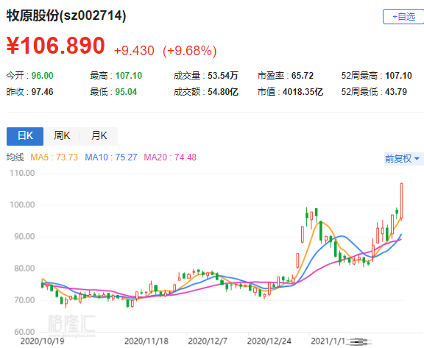Click the 成交量 value 53.54万
424x348 pixels.
click(223, 76)
